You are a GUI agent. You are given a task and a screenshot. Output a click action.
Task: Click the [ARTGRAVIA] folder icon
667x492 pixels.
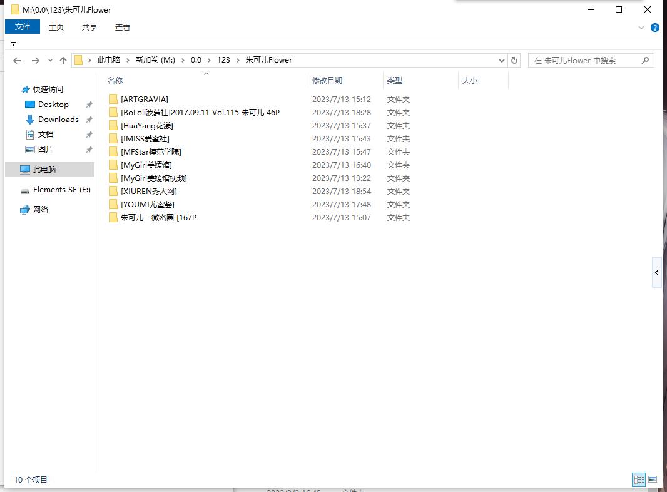point(113,99)
